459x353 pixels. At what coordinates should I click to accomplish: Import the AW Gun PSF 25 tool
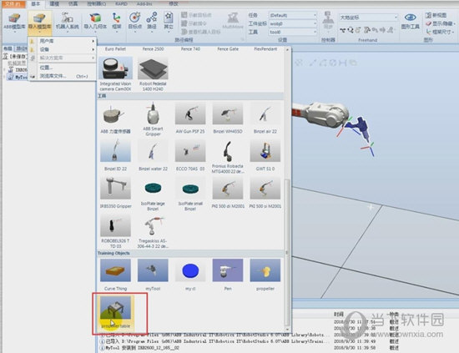(190, 119)
